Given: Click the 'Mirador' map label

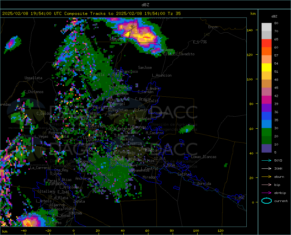Looking at the screenshot, I should (149, 177).
